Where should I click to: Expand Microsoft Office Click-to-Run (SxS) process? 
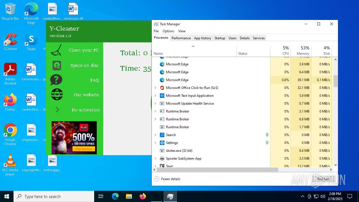click(155, 88)
